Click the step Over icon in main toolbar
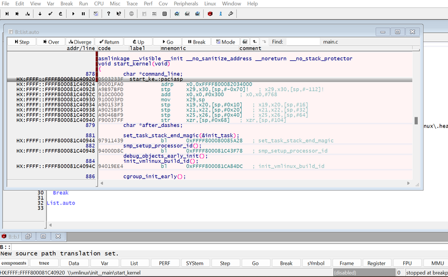This screenshot has height=277, width=448. 17,14
